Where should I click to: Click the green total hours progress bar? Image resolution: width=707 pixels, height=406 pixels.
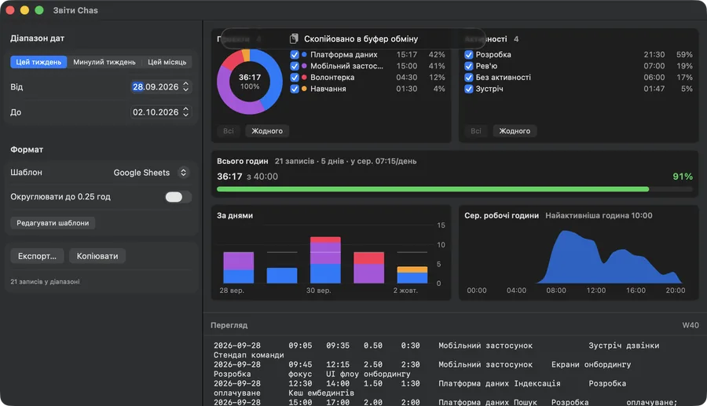coord(433,189)
